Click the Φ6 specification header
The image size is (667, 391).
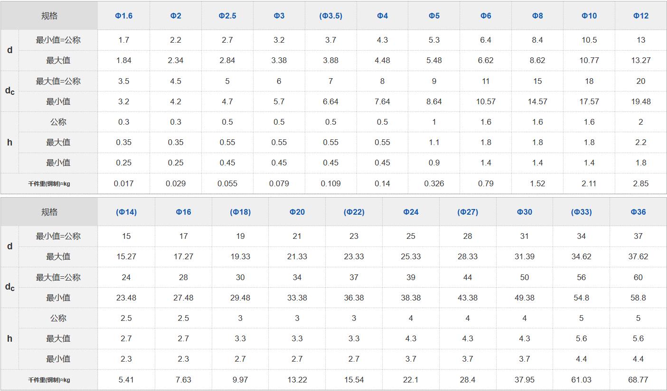click(x=486, y=16)
